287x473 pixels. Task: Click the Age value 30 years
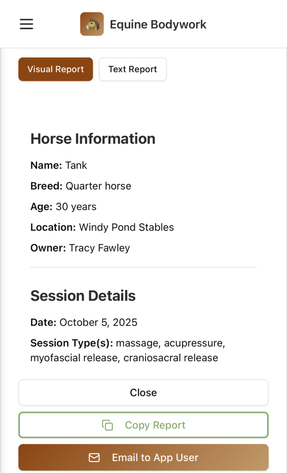pyautogui.click(x=76, y=207)
